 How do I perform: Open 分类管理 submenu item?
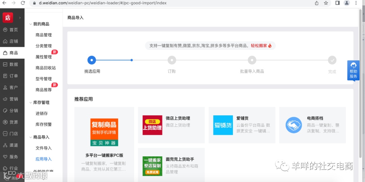(x=44, y=46)
